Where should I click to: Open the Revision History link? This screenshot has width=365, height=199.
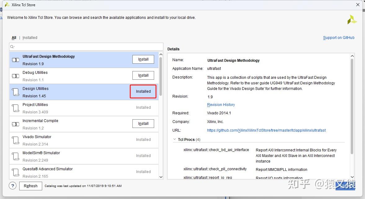tap(221, 105)
